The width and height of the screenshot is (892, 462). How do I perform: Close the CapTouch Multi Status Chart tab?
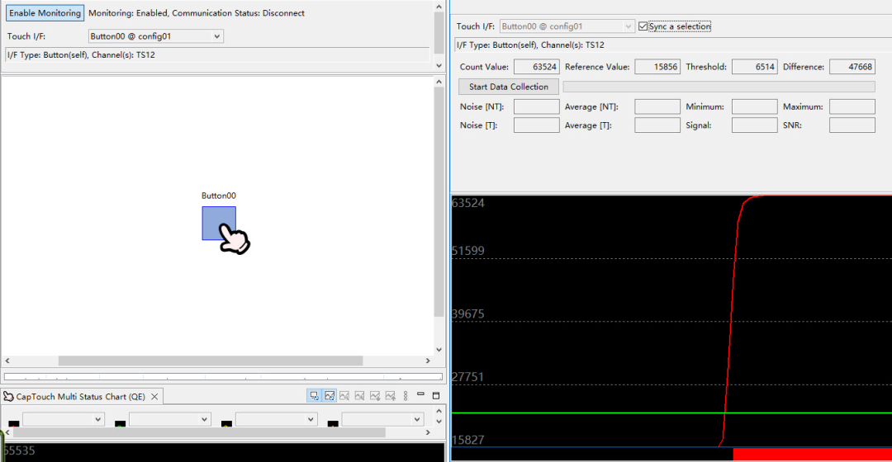154,397
